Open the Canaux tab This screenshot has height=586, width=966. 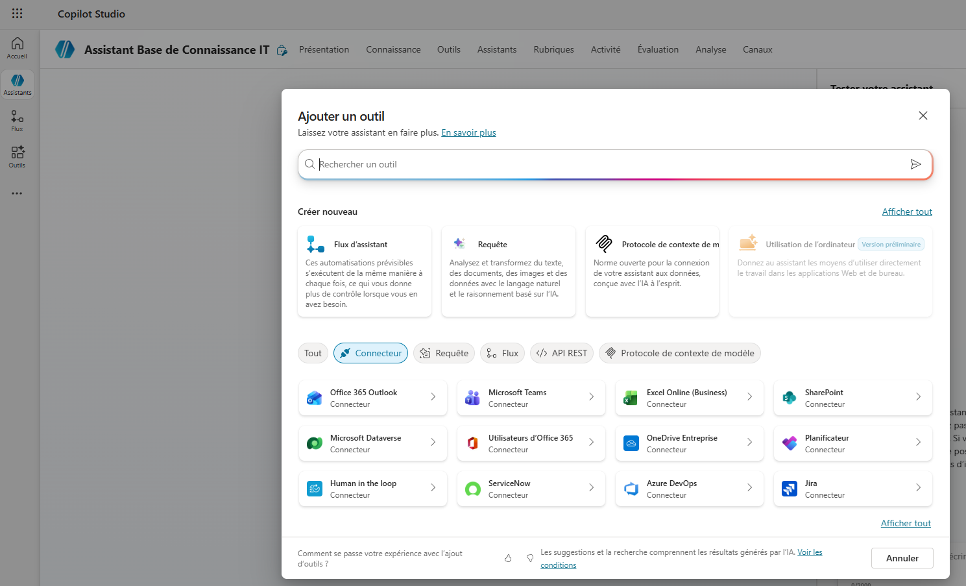(x=757, y=49)
